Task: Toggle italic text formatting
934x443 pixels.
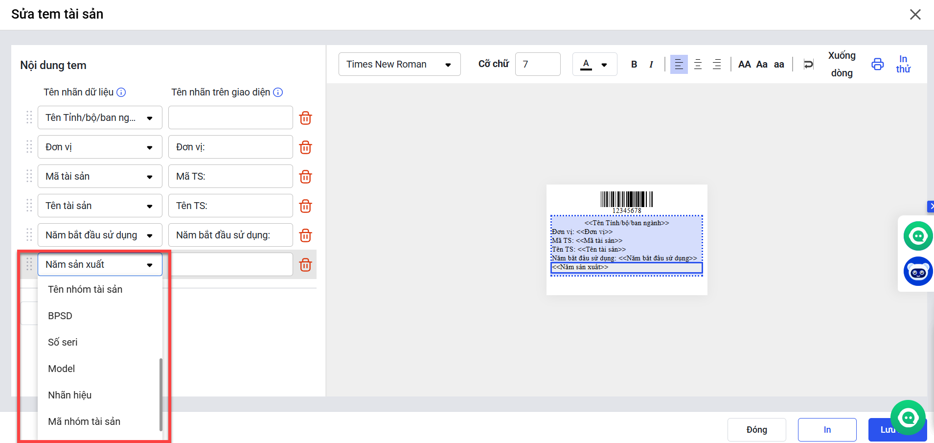Action: (651, 64)
